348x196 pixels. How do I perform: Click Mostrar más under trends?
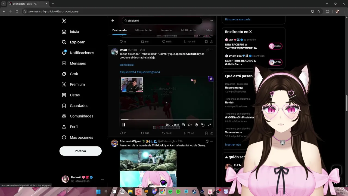tap(233, 145)
